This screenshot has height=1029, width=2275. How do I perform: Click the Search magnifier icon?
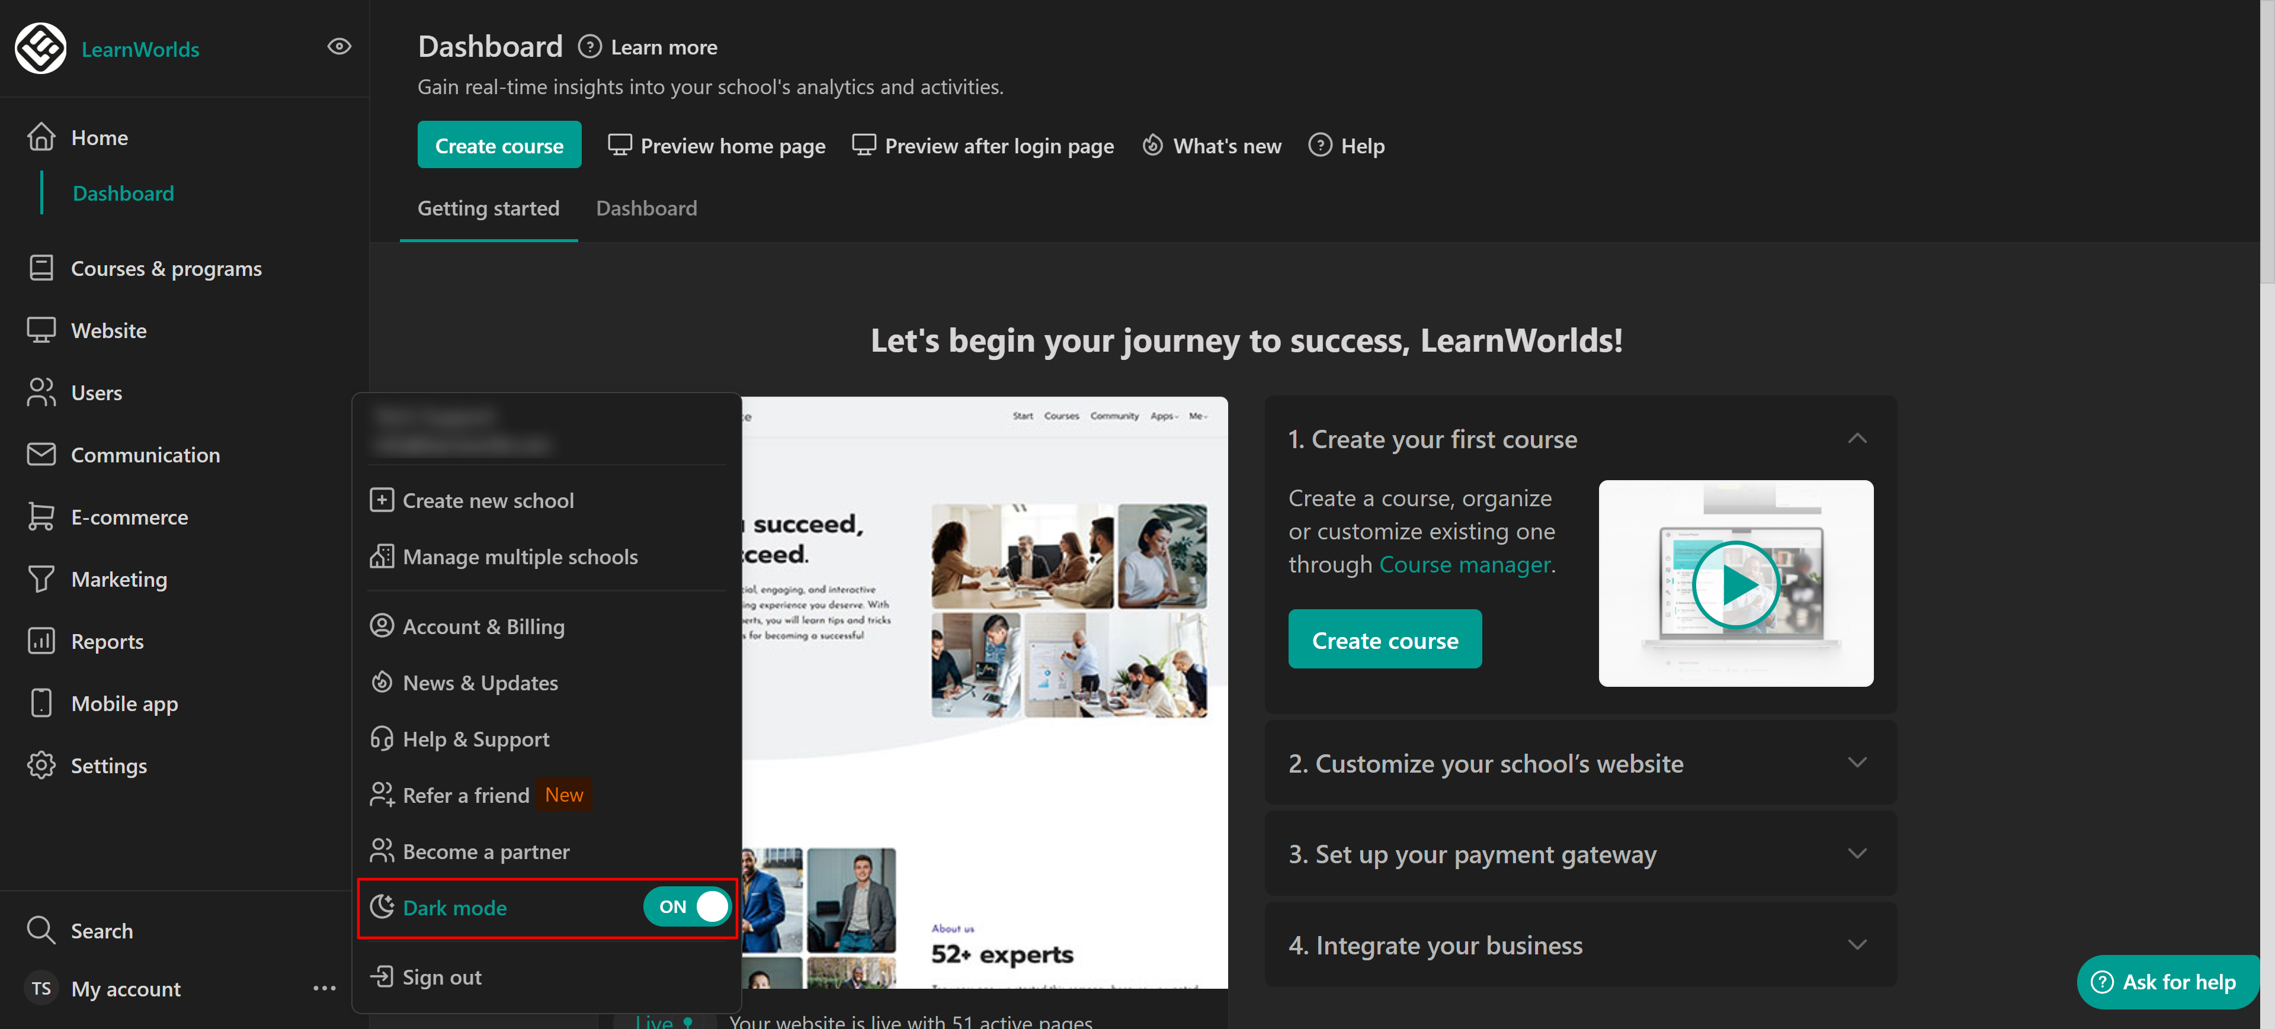41,930
